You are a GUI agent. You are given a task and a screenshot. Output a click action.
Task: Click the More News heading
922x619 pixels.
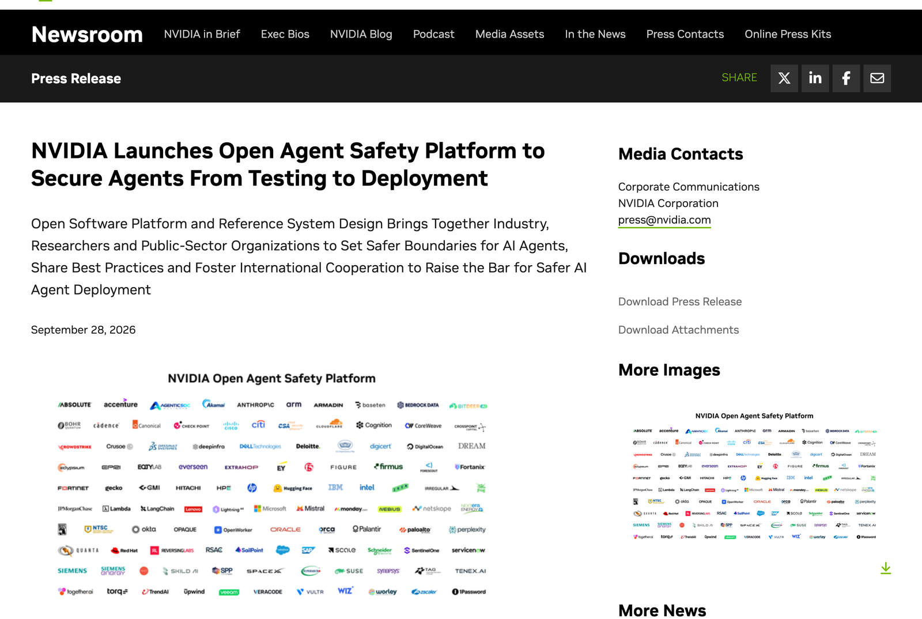point(662,610)
